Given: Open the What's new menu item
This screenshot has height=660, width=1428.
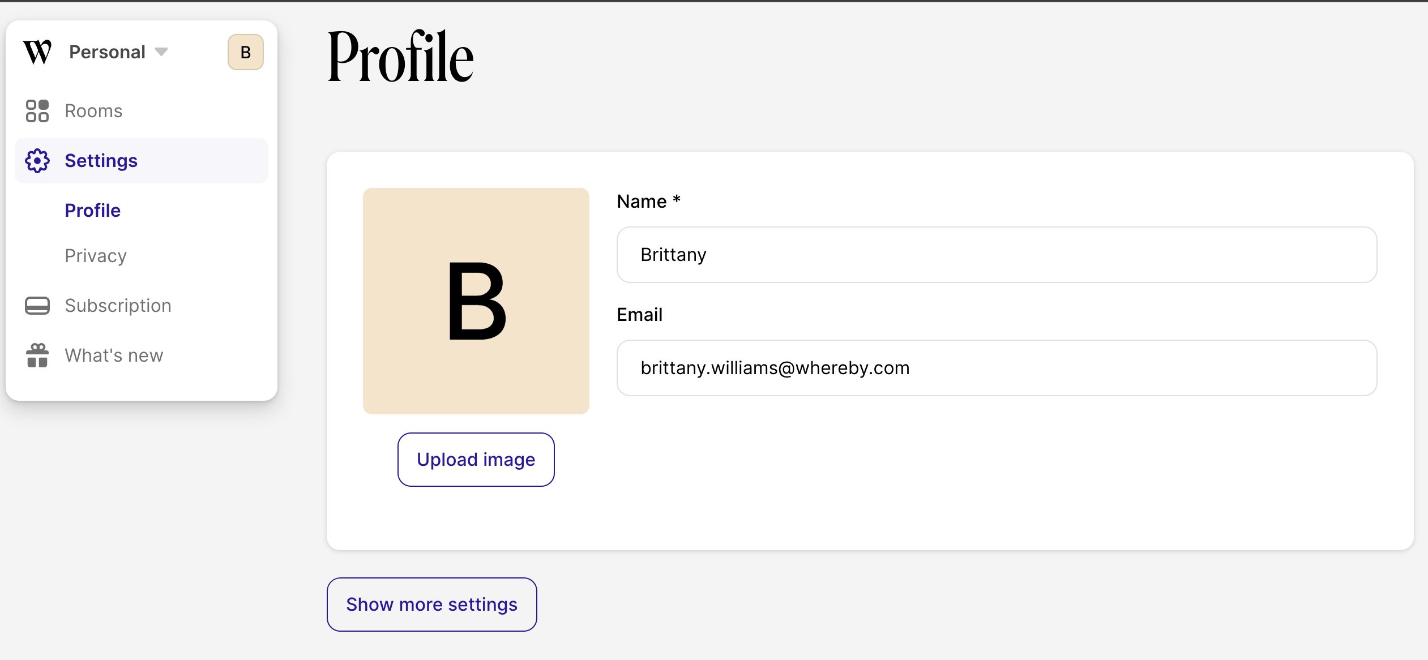Looking at the screenshot, I should pos(114,355).
